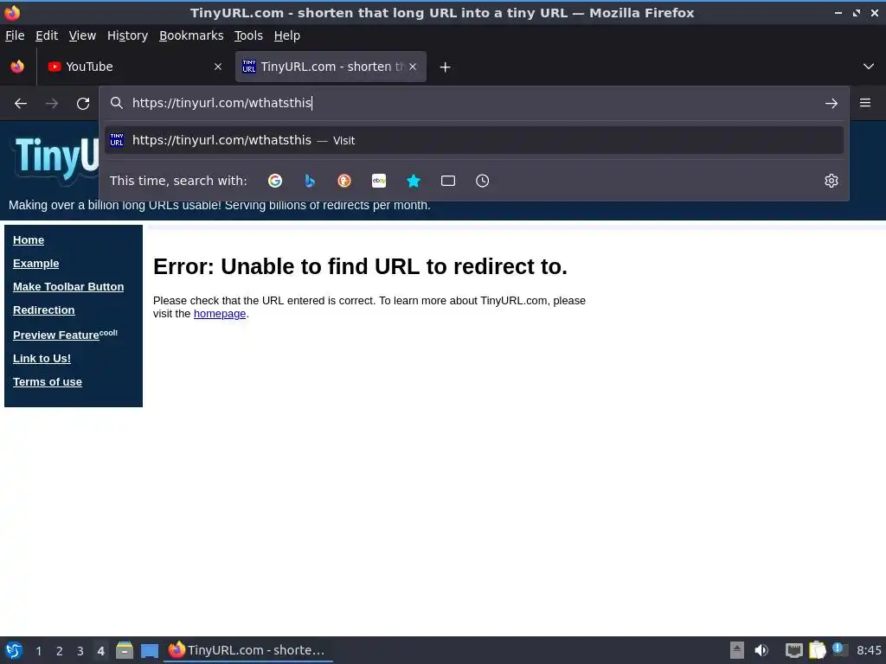Open the clipboard manager tray icon
Screen dimensions: 886x664
click(x=817, y=650)
